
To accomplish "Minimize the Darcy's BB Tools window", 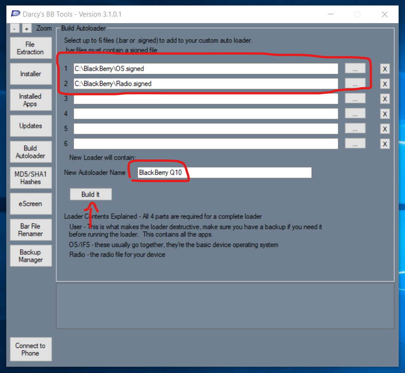I will 331,14.
